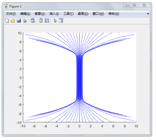Minimize the Figure 1 window
Screen dimensions: 156x140
(127, 5)
